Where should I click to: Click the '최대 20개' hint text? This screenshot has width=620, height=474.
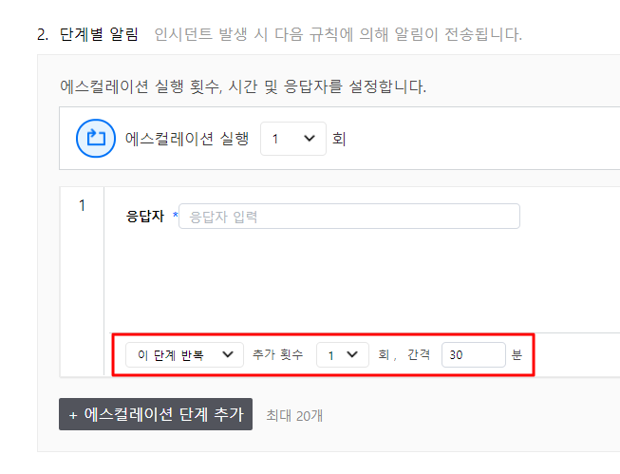[295, 415]
